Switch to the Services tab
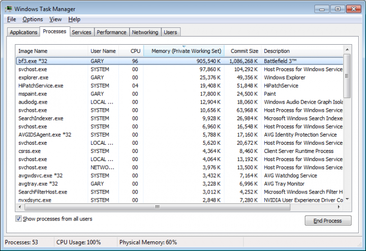 (81, 32)
